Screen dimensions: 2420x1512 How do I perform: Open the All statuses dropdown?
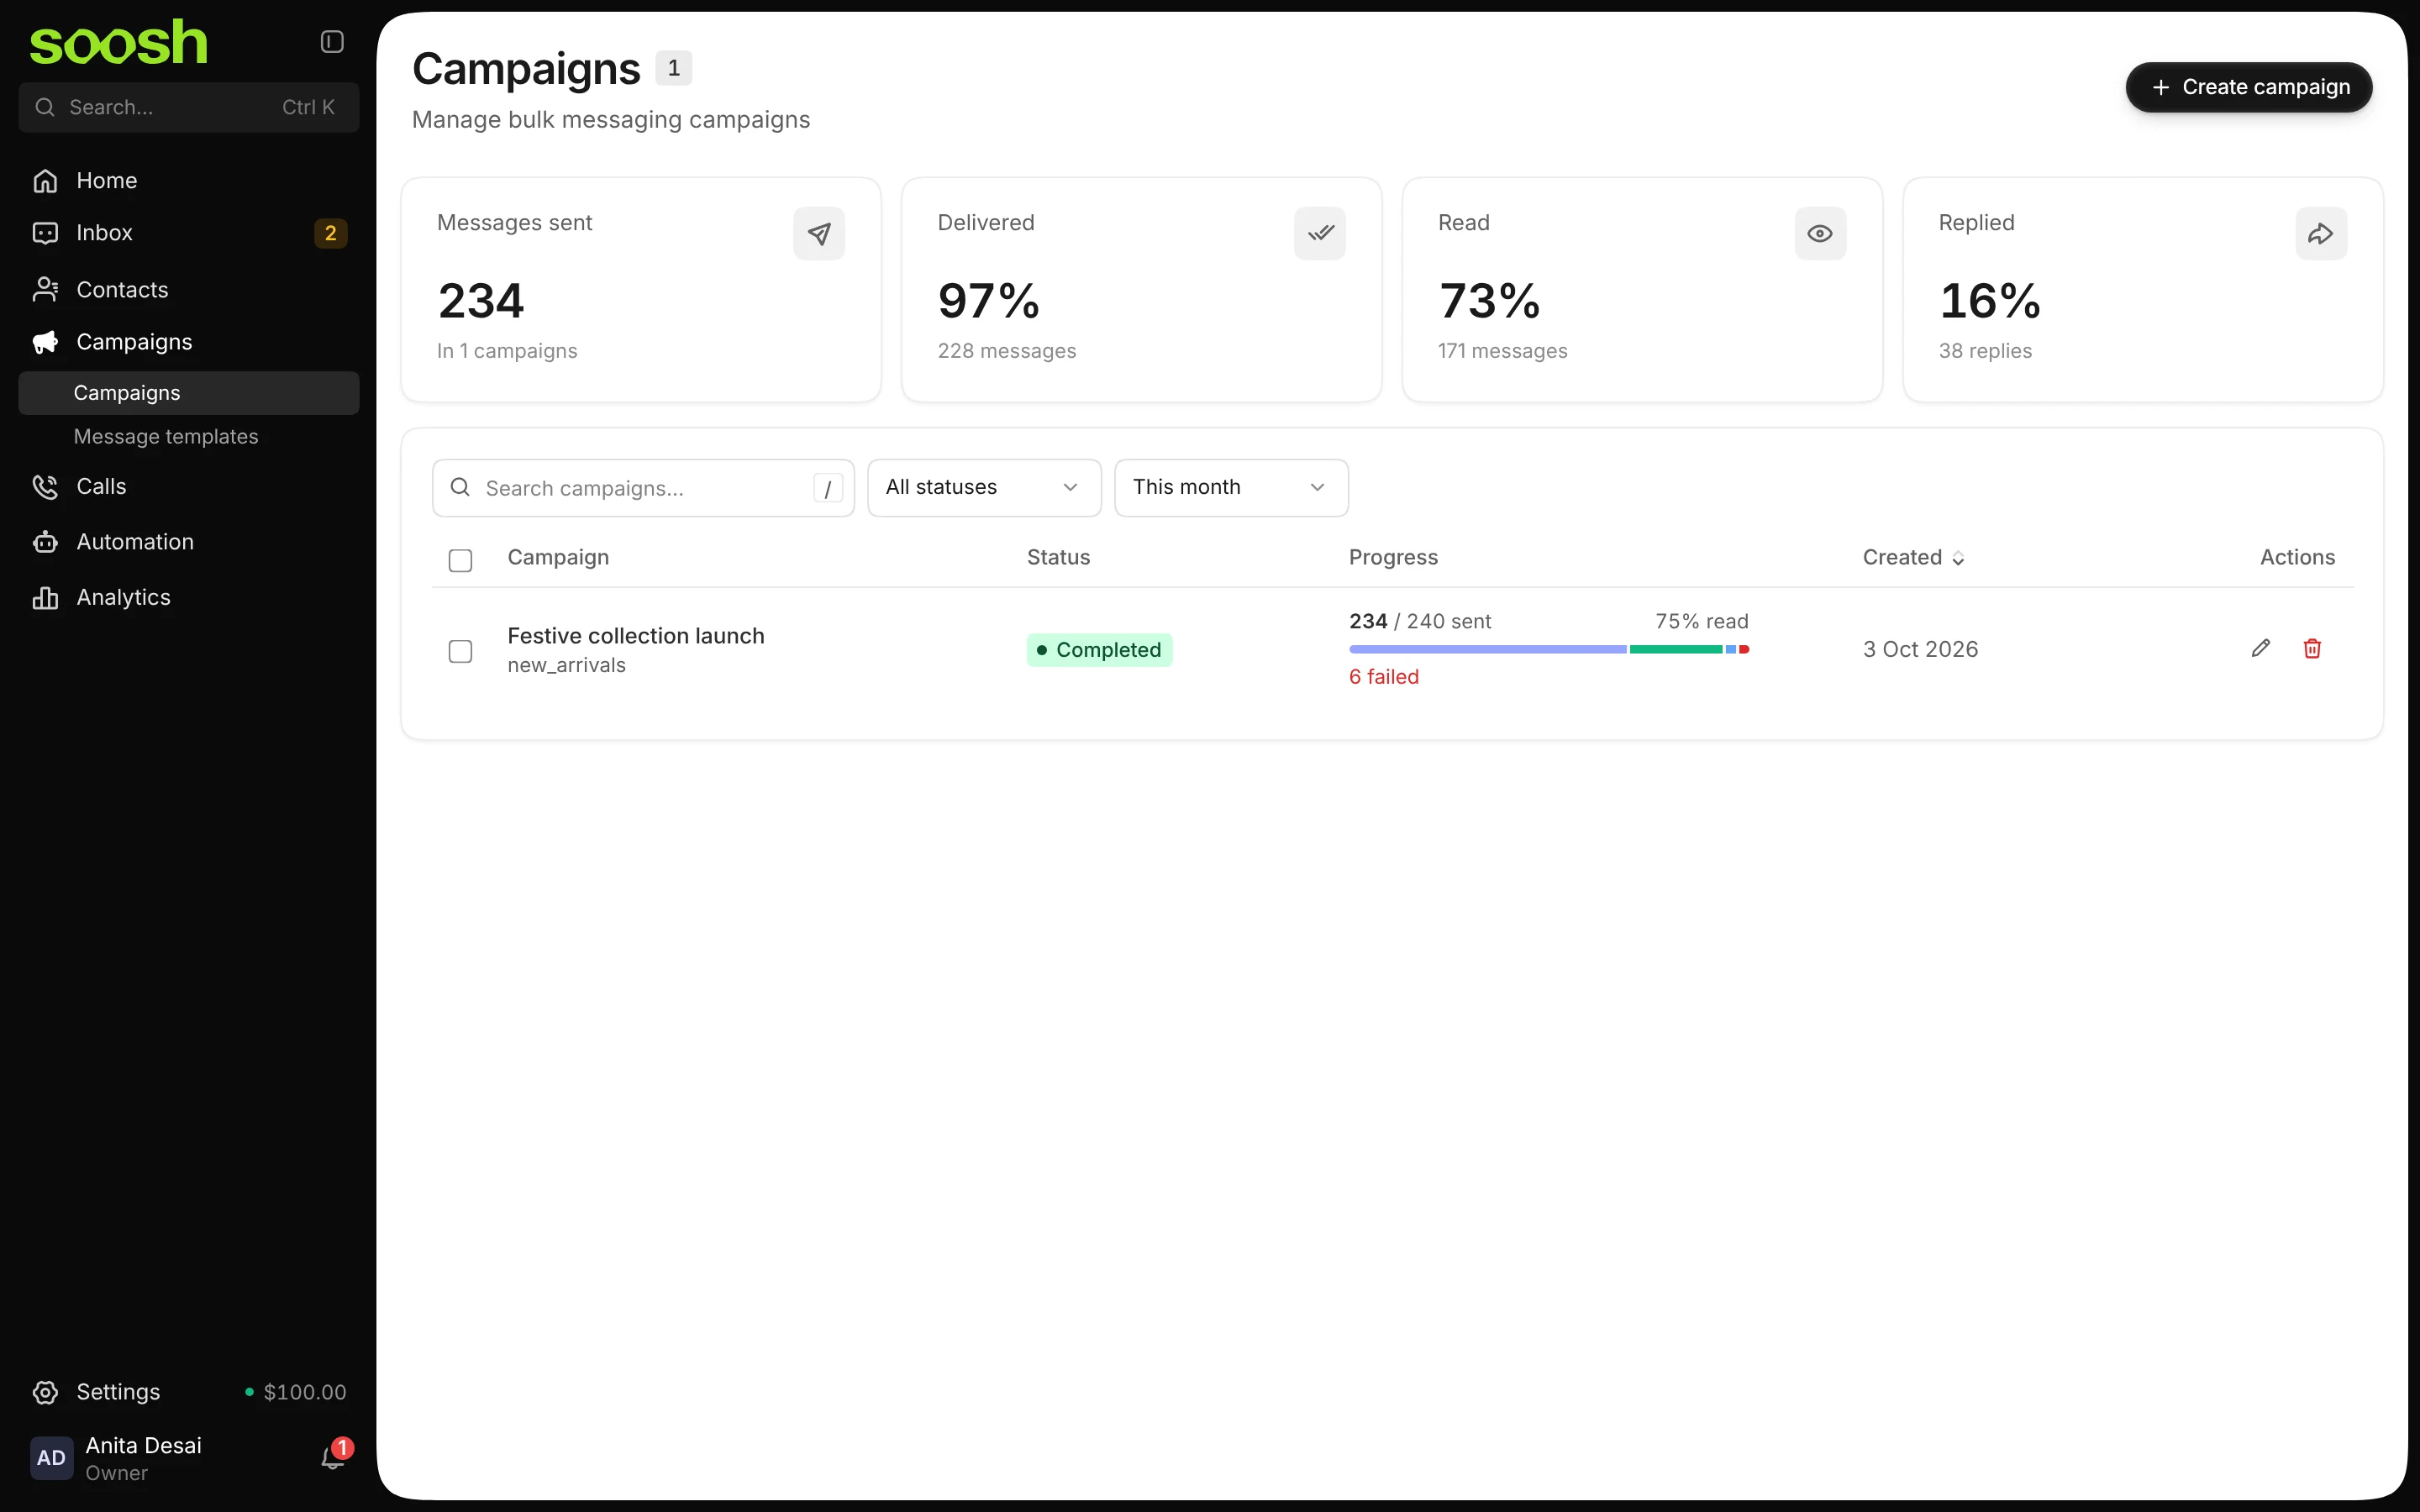[984, 488]
